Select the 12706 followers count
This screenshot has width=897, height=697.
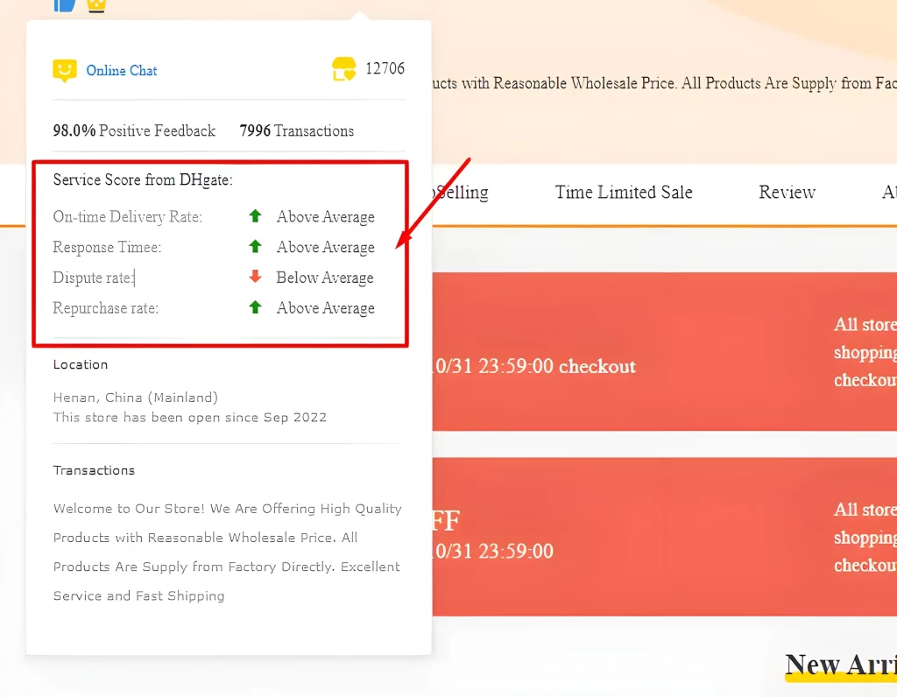385,68
